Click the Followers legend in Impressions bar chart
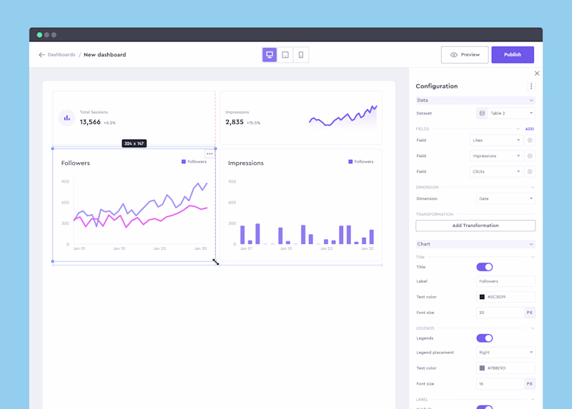 click(x=361, y=162)
